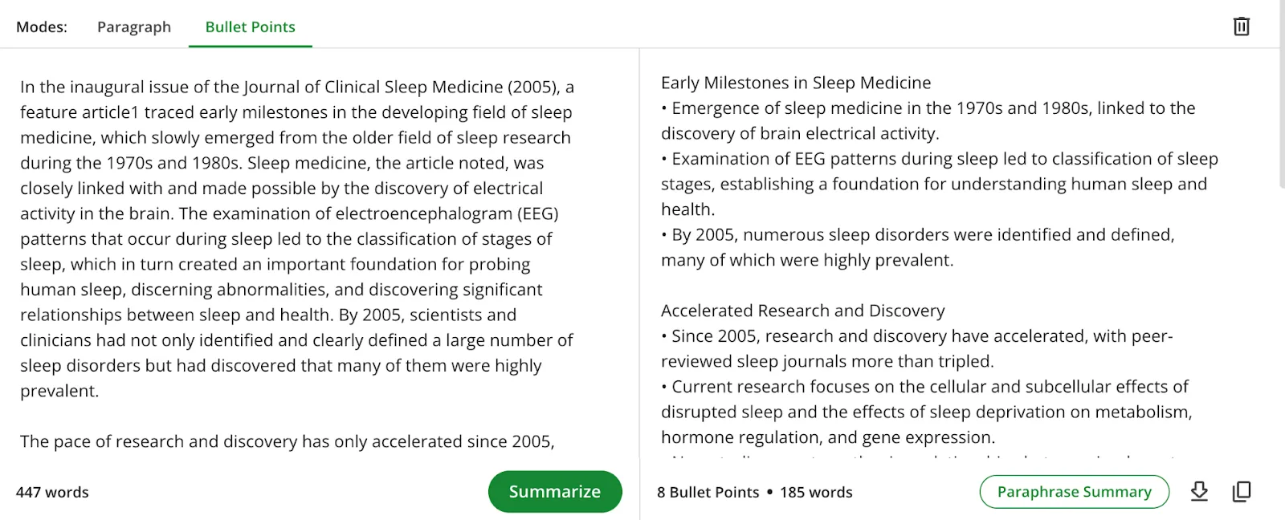Viewport: 1285px width, 520px height.
Task: Click the bullet beginning 'Since 2005, research and discovery'
Action: [917, 348]
